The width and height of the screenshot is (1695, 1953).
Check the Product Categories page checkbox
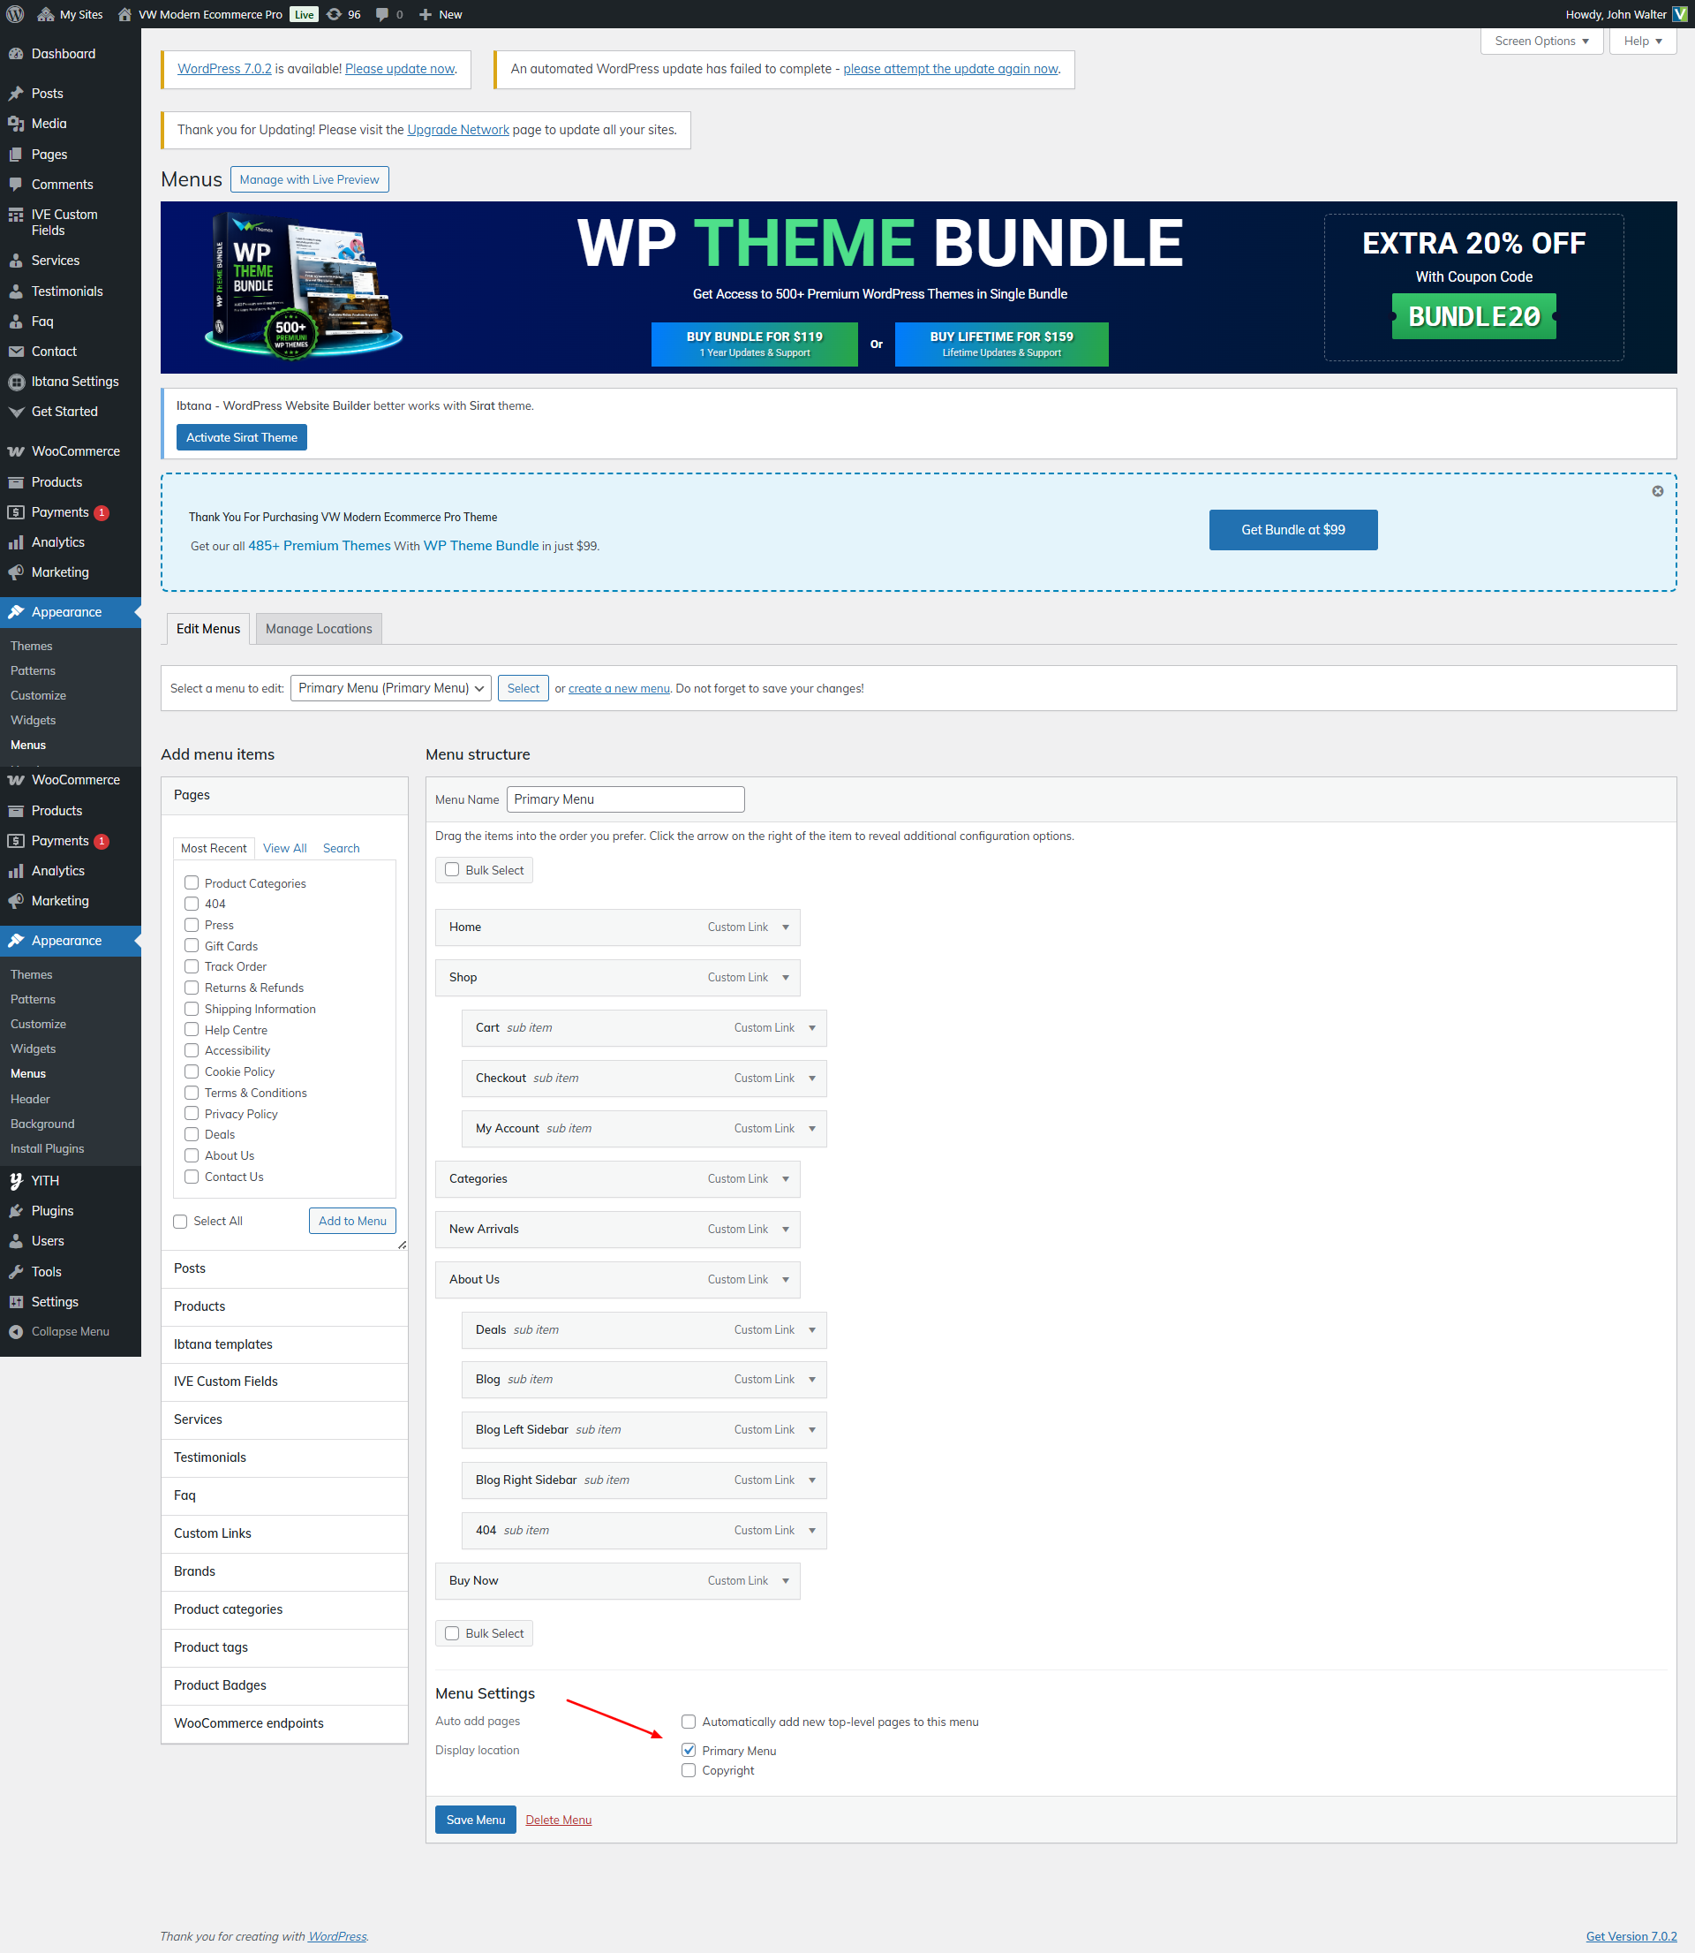[x=191, y=882]
